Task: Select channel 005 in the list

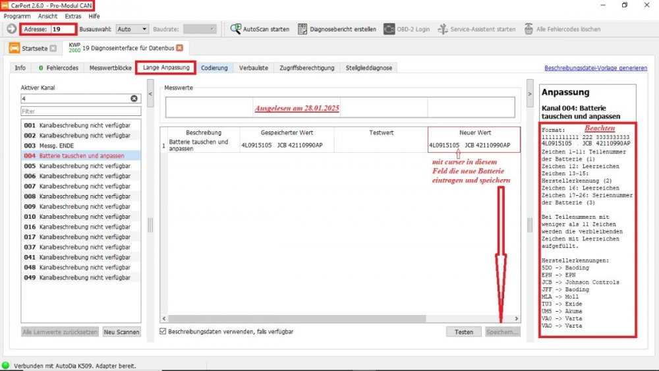Action: point(81,166)
